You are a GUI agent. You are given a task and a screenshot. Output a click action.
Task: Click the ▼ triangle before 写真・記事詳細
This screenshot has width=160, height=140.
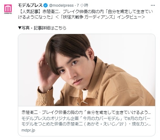coord(20,28)
